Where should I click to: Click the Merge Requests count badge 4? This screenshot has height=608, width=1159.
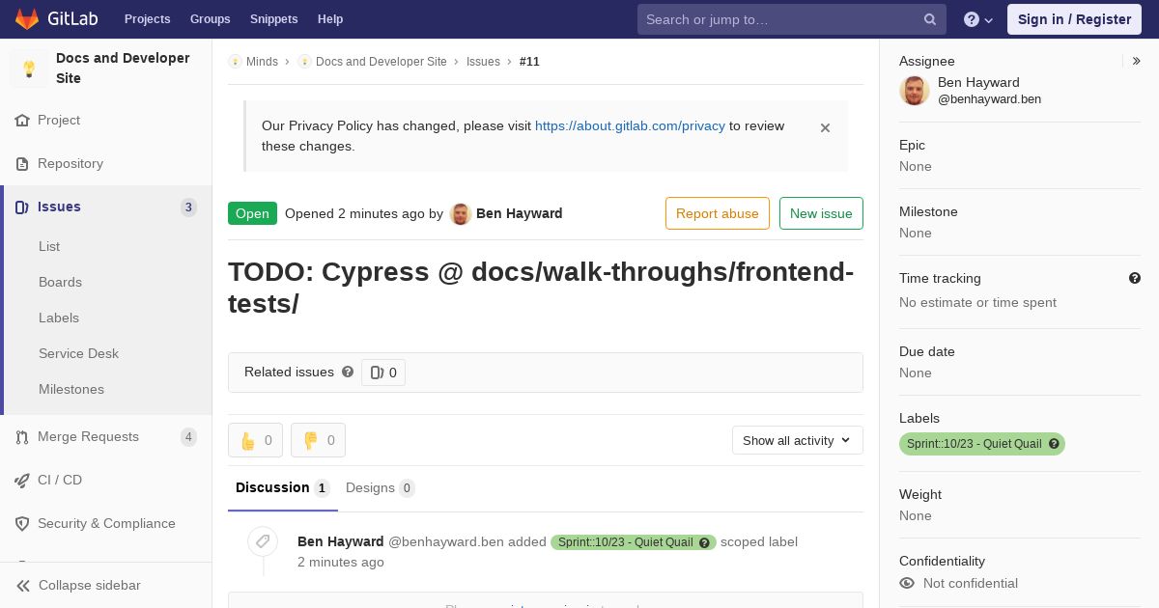[x=188, y=437]
